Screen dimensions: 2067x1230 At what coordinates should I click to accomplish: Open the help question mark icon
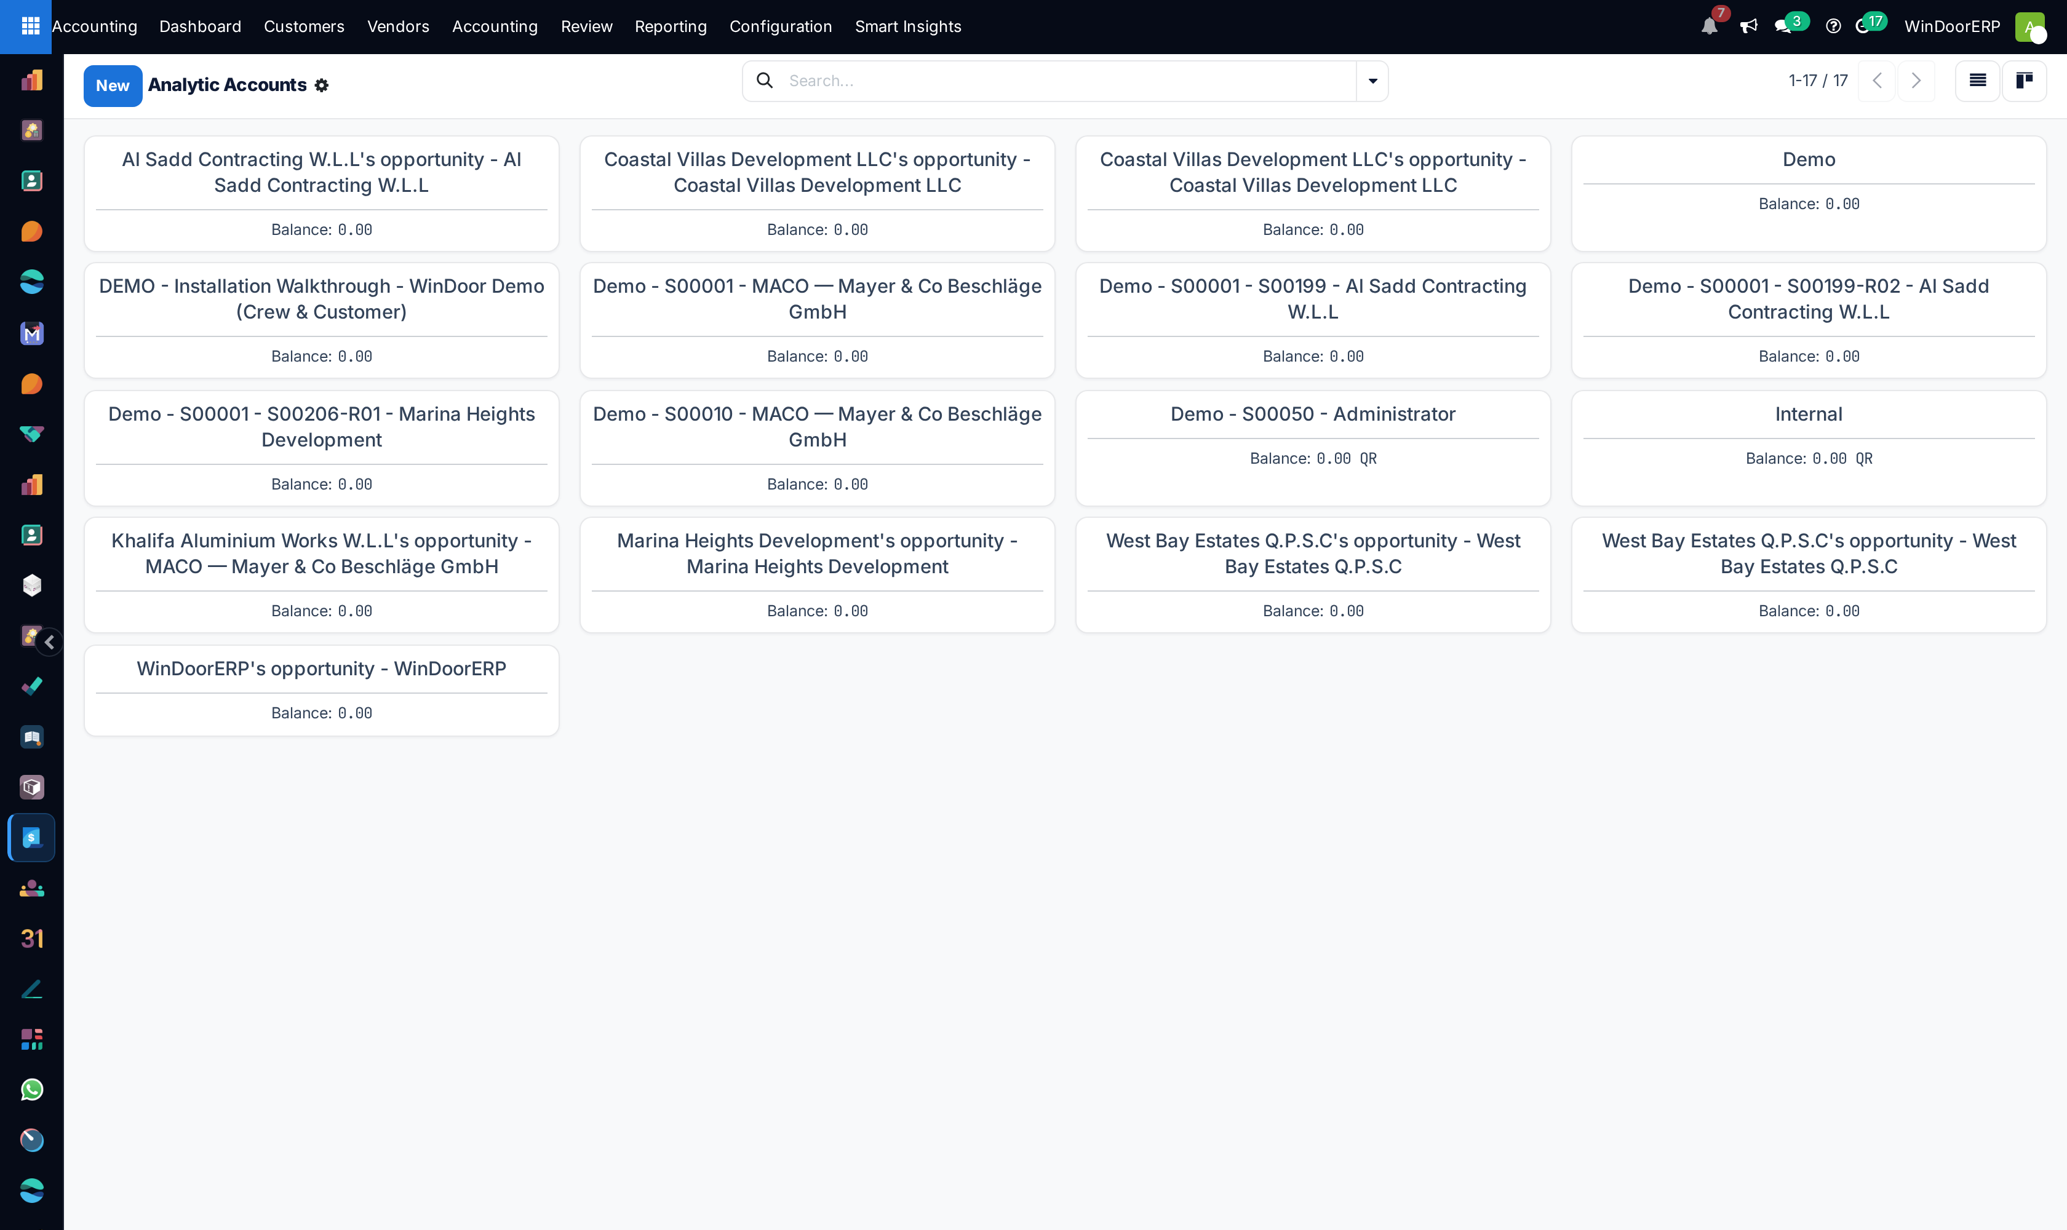point(1833,26)
